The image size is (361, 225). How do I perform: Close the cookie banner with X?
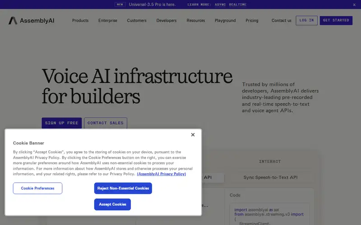coord(193,135)
